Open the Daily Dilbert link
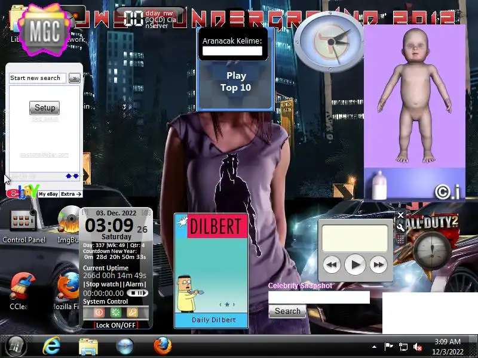The height and width of the screenshot is (358, 478). pos(213,320)
